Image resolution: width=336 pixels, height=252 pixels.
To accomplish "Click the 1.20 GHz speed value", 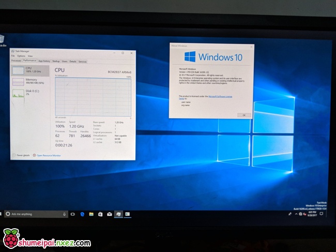I will click(x=77, y=126).
